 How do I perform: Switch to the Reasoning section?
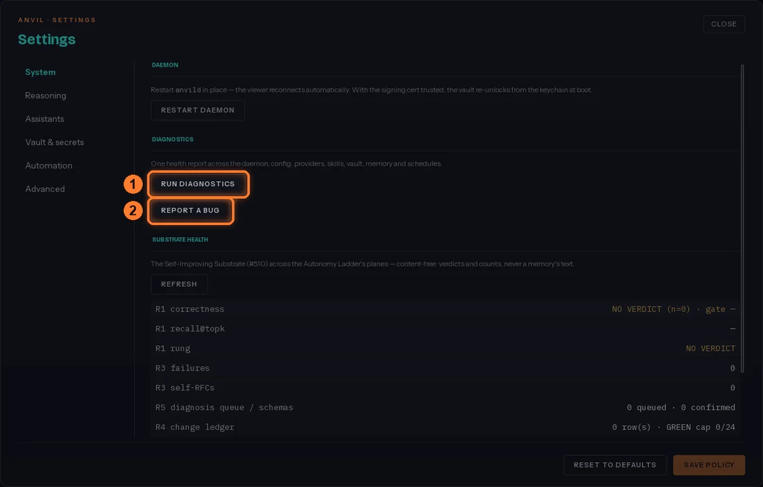coord(46,95)
